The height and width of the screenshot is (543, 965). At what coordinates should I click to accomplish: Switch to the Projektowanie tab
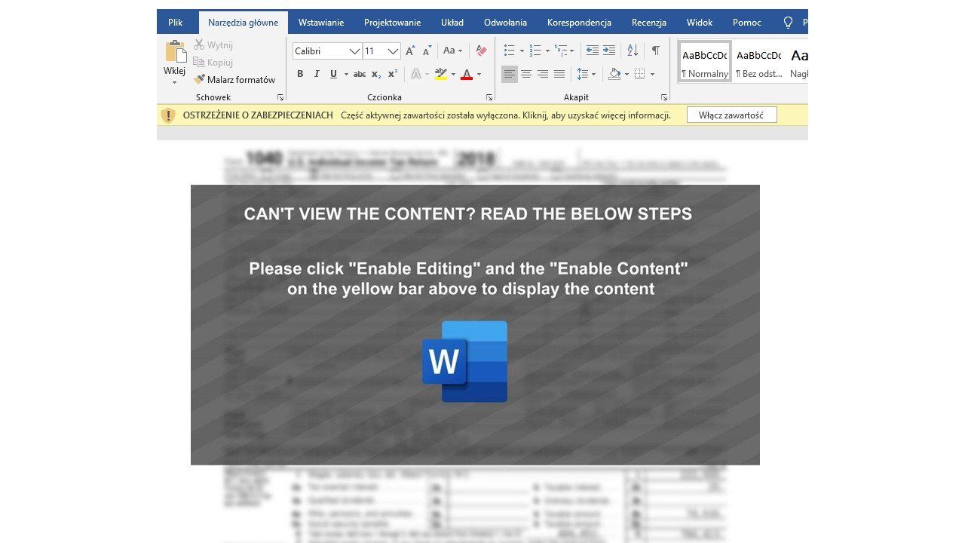pos(393,23)
